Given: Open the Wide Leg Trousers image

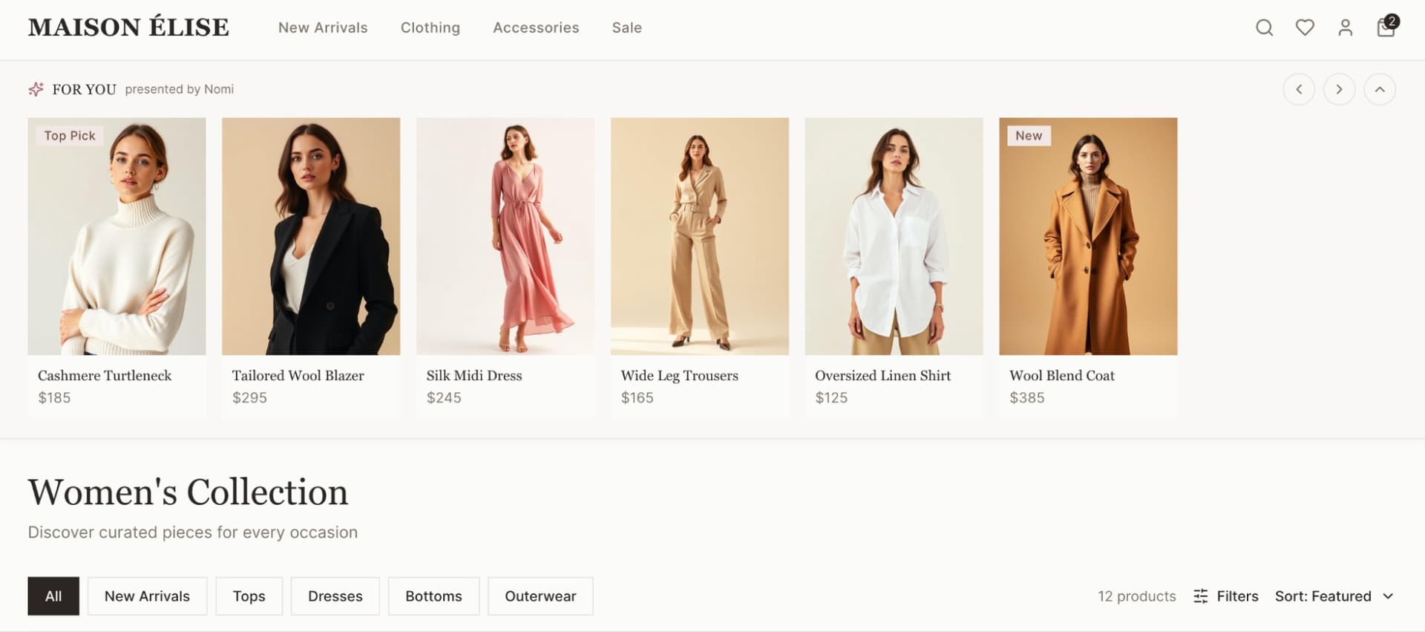Looking at the screenshot, I should pos(700,236).
